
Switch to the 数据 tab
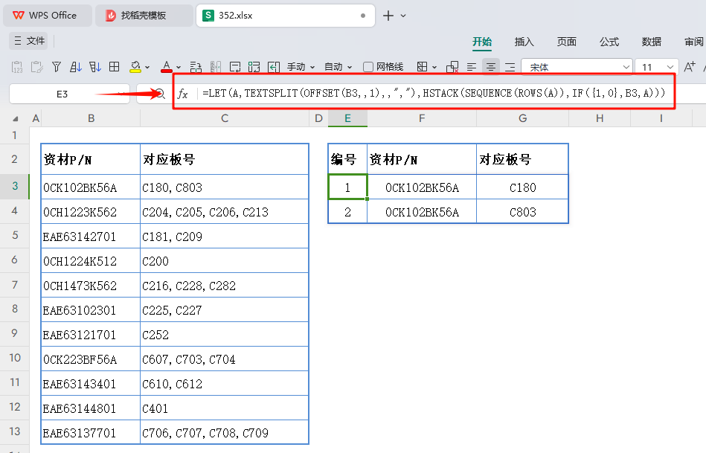[x=652, y=42]
